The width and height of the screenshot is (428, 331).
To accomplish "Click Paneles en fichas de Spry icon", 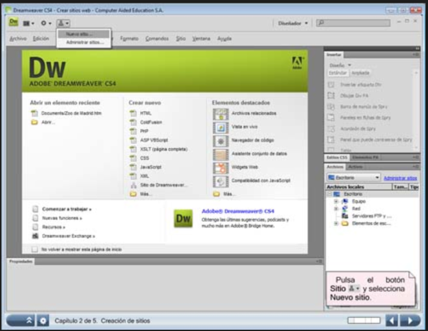I will click(331, 118).
